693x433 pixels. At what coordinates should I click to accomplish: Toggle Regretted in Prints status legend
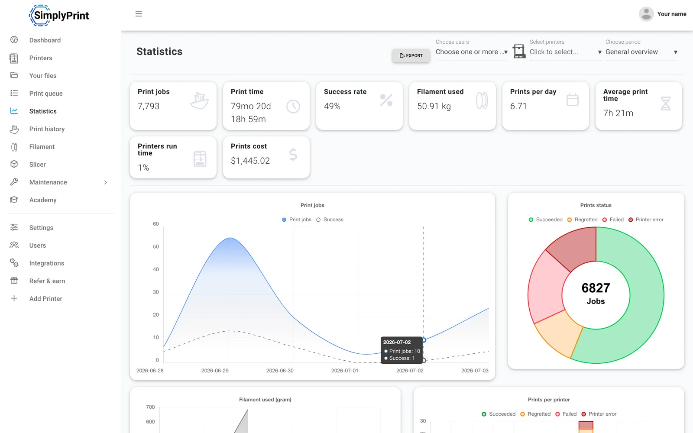click(x=583, y=220)
